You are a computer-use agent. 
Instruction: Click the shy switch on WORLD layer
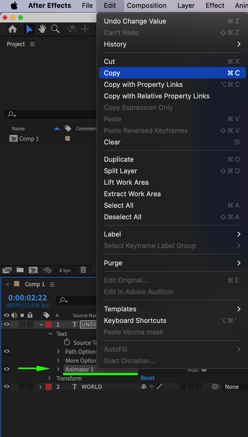[144, 387]
